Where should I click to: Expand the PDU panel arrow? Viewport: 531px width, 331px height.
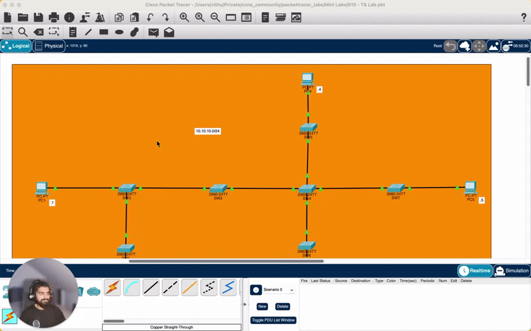[x=245, y=304]
